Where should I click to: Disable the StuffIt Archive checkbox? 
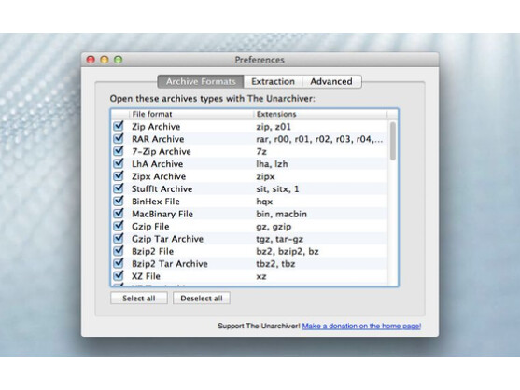coord(119,188)
